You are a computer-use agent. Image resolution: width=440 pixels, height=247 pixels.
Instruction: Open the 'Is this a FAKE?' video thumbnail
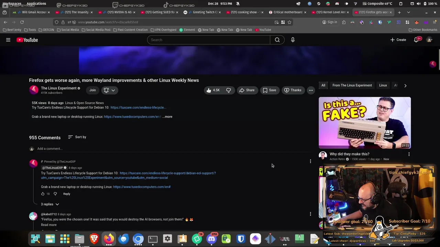point(365,123)
